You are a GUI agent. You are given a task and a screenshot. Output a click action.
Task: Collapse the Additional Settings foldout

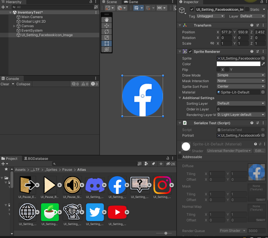point(180,98)
